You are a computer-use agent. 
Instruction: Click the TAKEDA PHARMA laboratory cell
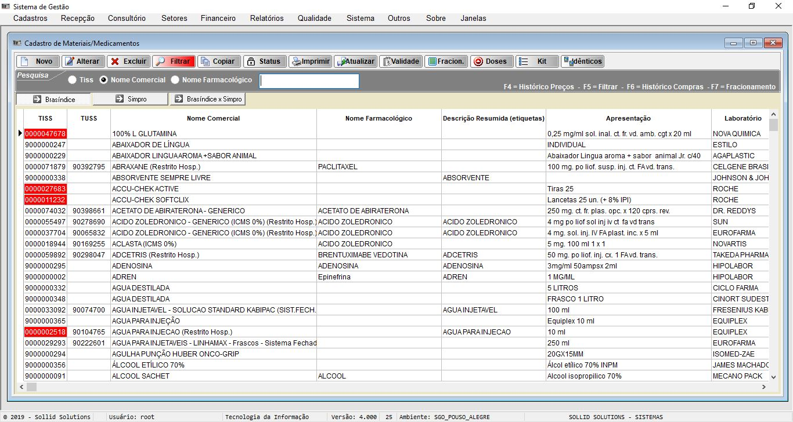tap(740, 255)
